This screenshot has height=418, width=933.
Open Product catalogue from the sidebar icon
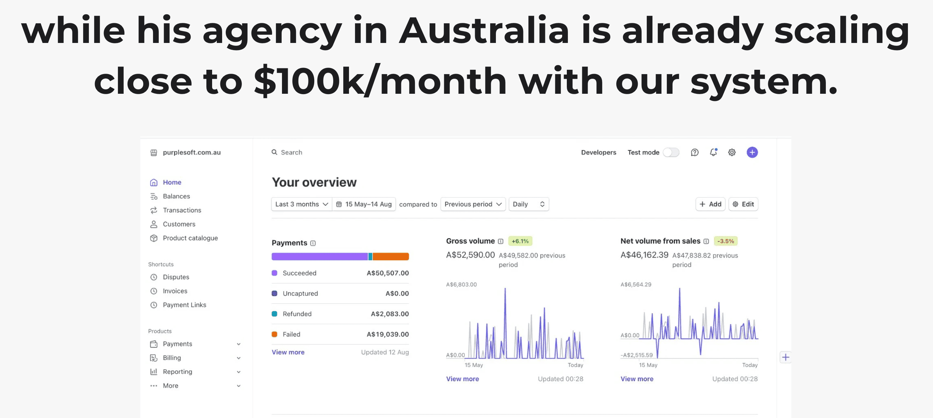click(x=154, y=238)
